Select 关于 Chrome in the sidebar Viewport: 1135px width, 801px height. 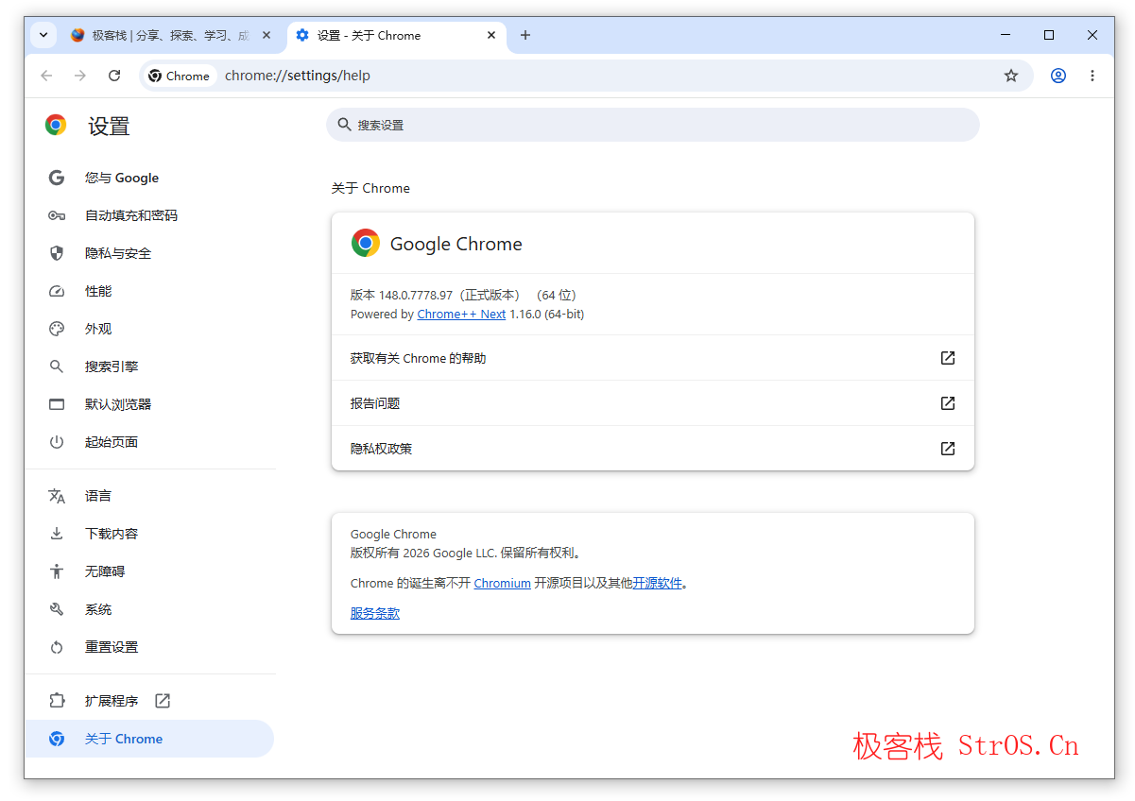tap(149, 739)
